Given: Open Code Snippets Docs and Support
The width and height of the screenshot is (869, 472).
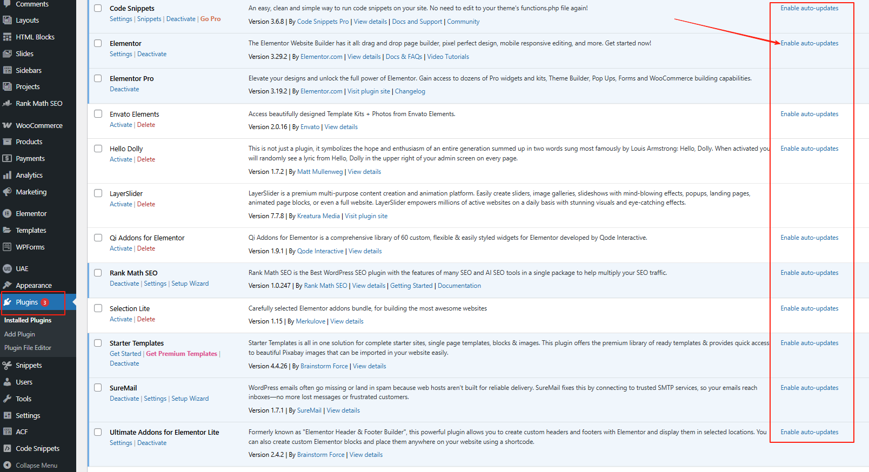Looking at the screenshot, I should pos(417,22).
